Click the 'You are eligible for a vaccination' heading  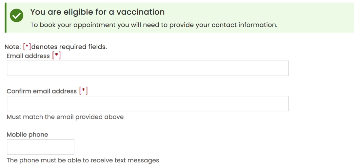pos(97,12)
